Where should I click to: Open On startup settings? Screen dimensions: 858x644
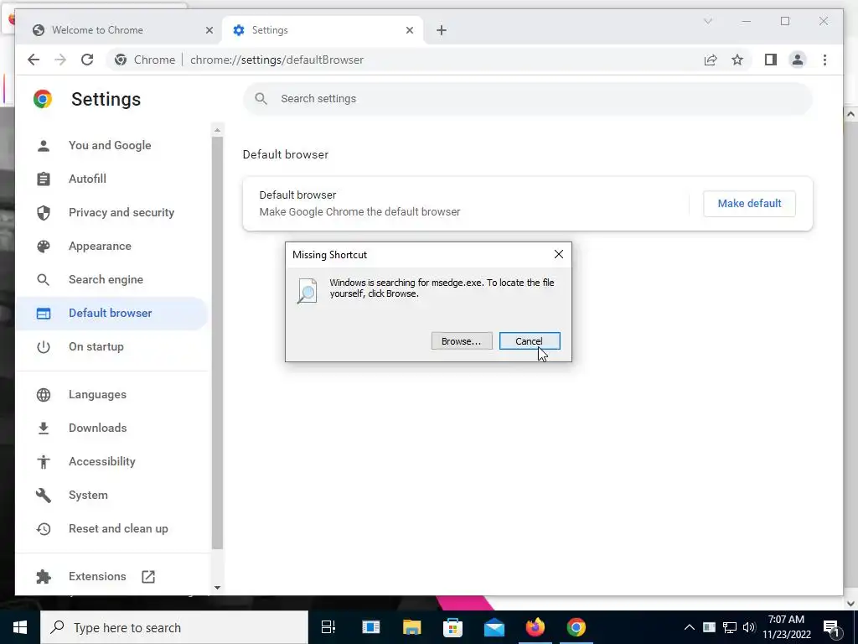111,346
